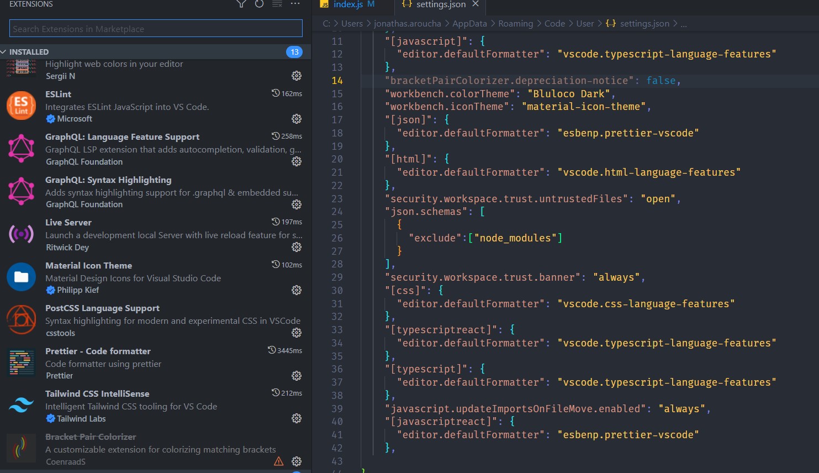This screenshot has width=819, height=473.
Task: Open gear menu for PostCSS Language Support
Action: coord(297,333)
